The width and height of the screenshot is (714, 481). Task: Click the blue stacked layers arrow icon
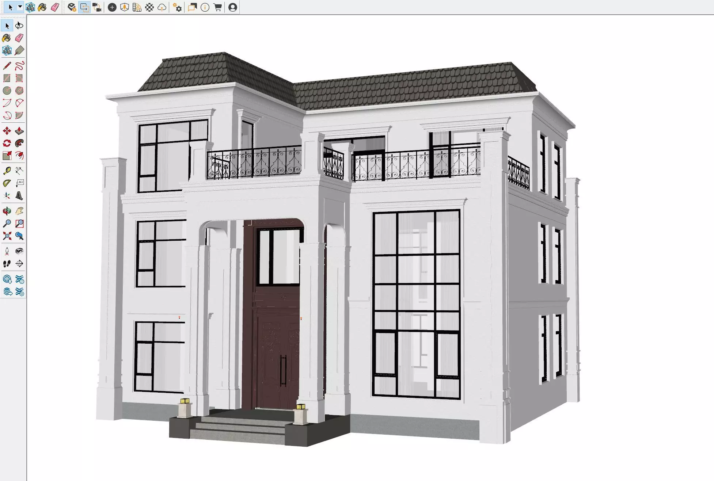[x=7, y=292]
